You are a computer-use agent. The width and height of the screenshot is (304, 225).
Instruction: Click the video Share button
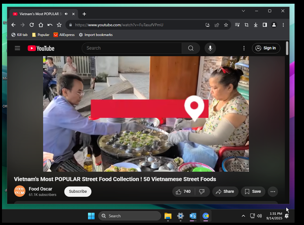225,192
